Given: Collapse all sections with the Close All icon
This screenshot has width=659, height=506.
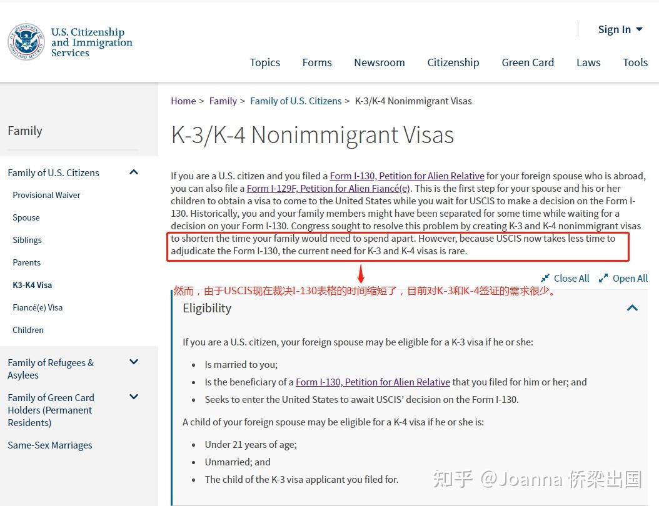Looking at the screenshot, I should (x=565, y=278).
